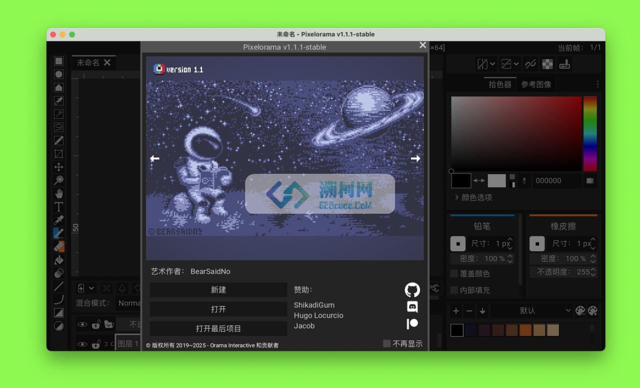The width and height of the screenshot is (640, 388).
Task: Select the Elliptical Selection tool in main window
Action: (x=58, y=74)
